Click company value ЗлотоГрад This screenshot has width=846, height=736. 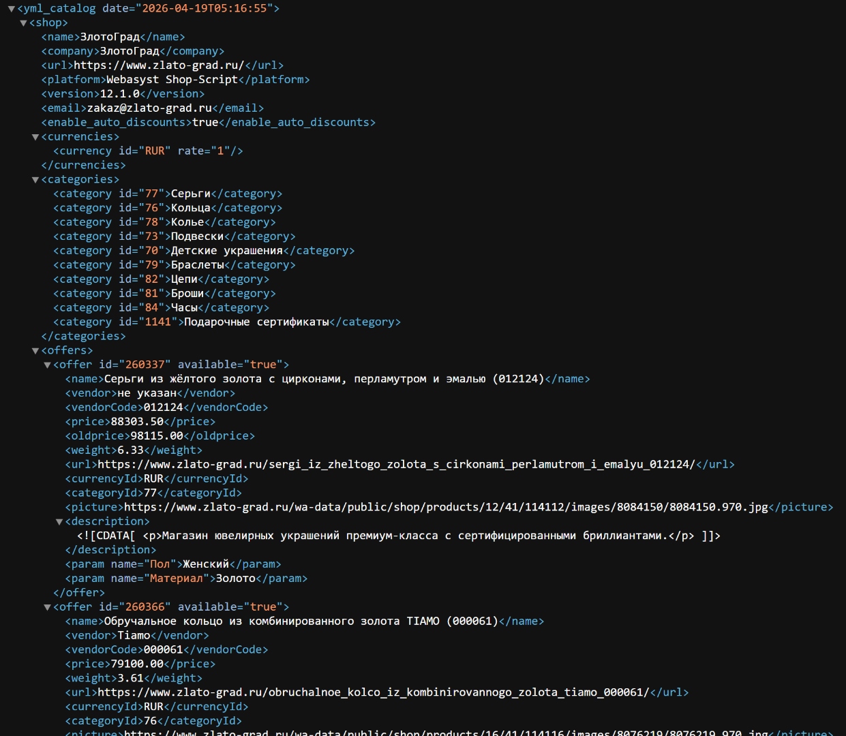(130, 51)
